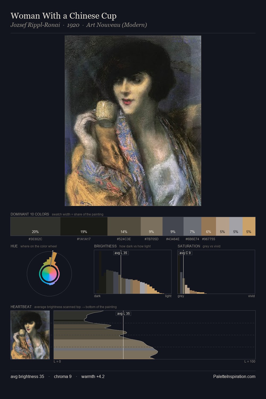
Task: Click avg L 35 label in Brightness chart
Action: [x=121, y=253]
